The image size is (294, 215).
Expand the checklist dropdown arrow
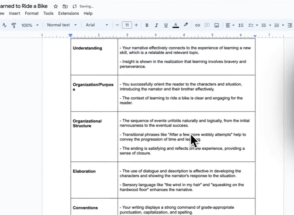(257, 25)
